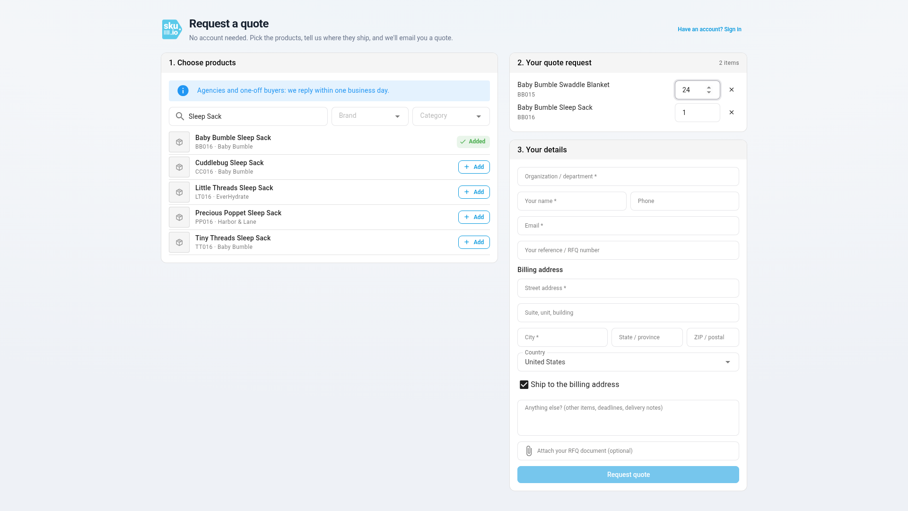
Task: Click the City field
Action: click(x=562, y=337)
